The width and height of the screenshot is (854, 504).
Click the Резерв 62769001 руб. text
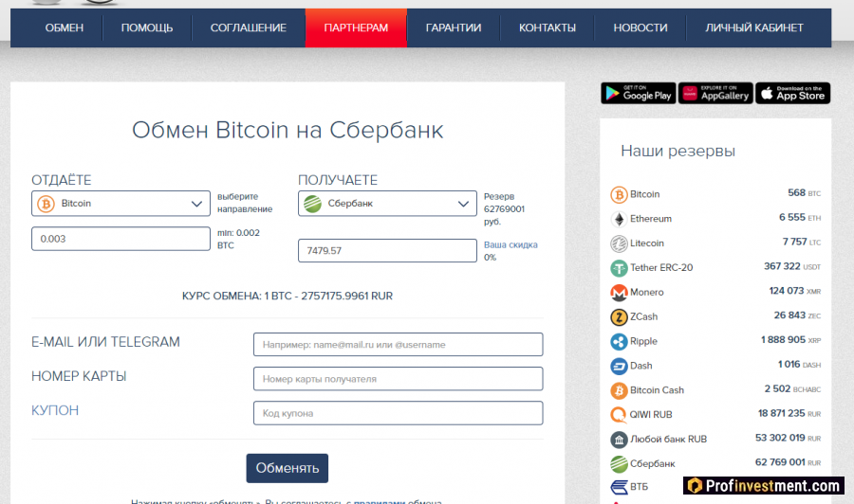click(x=505, y=208)
